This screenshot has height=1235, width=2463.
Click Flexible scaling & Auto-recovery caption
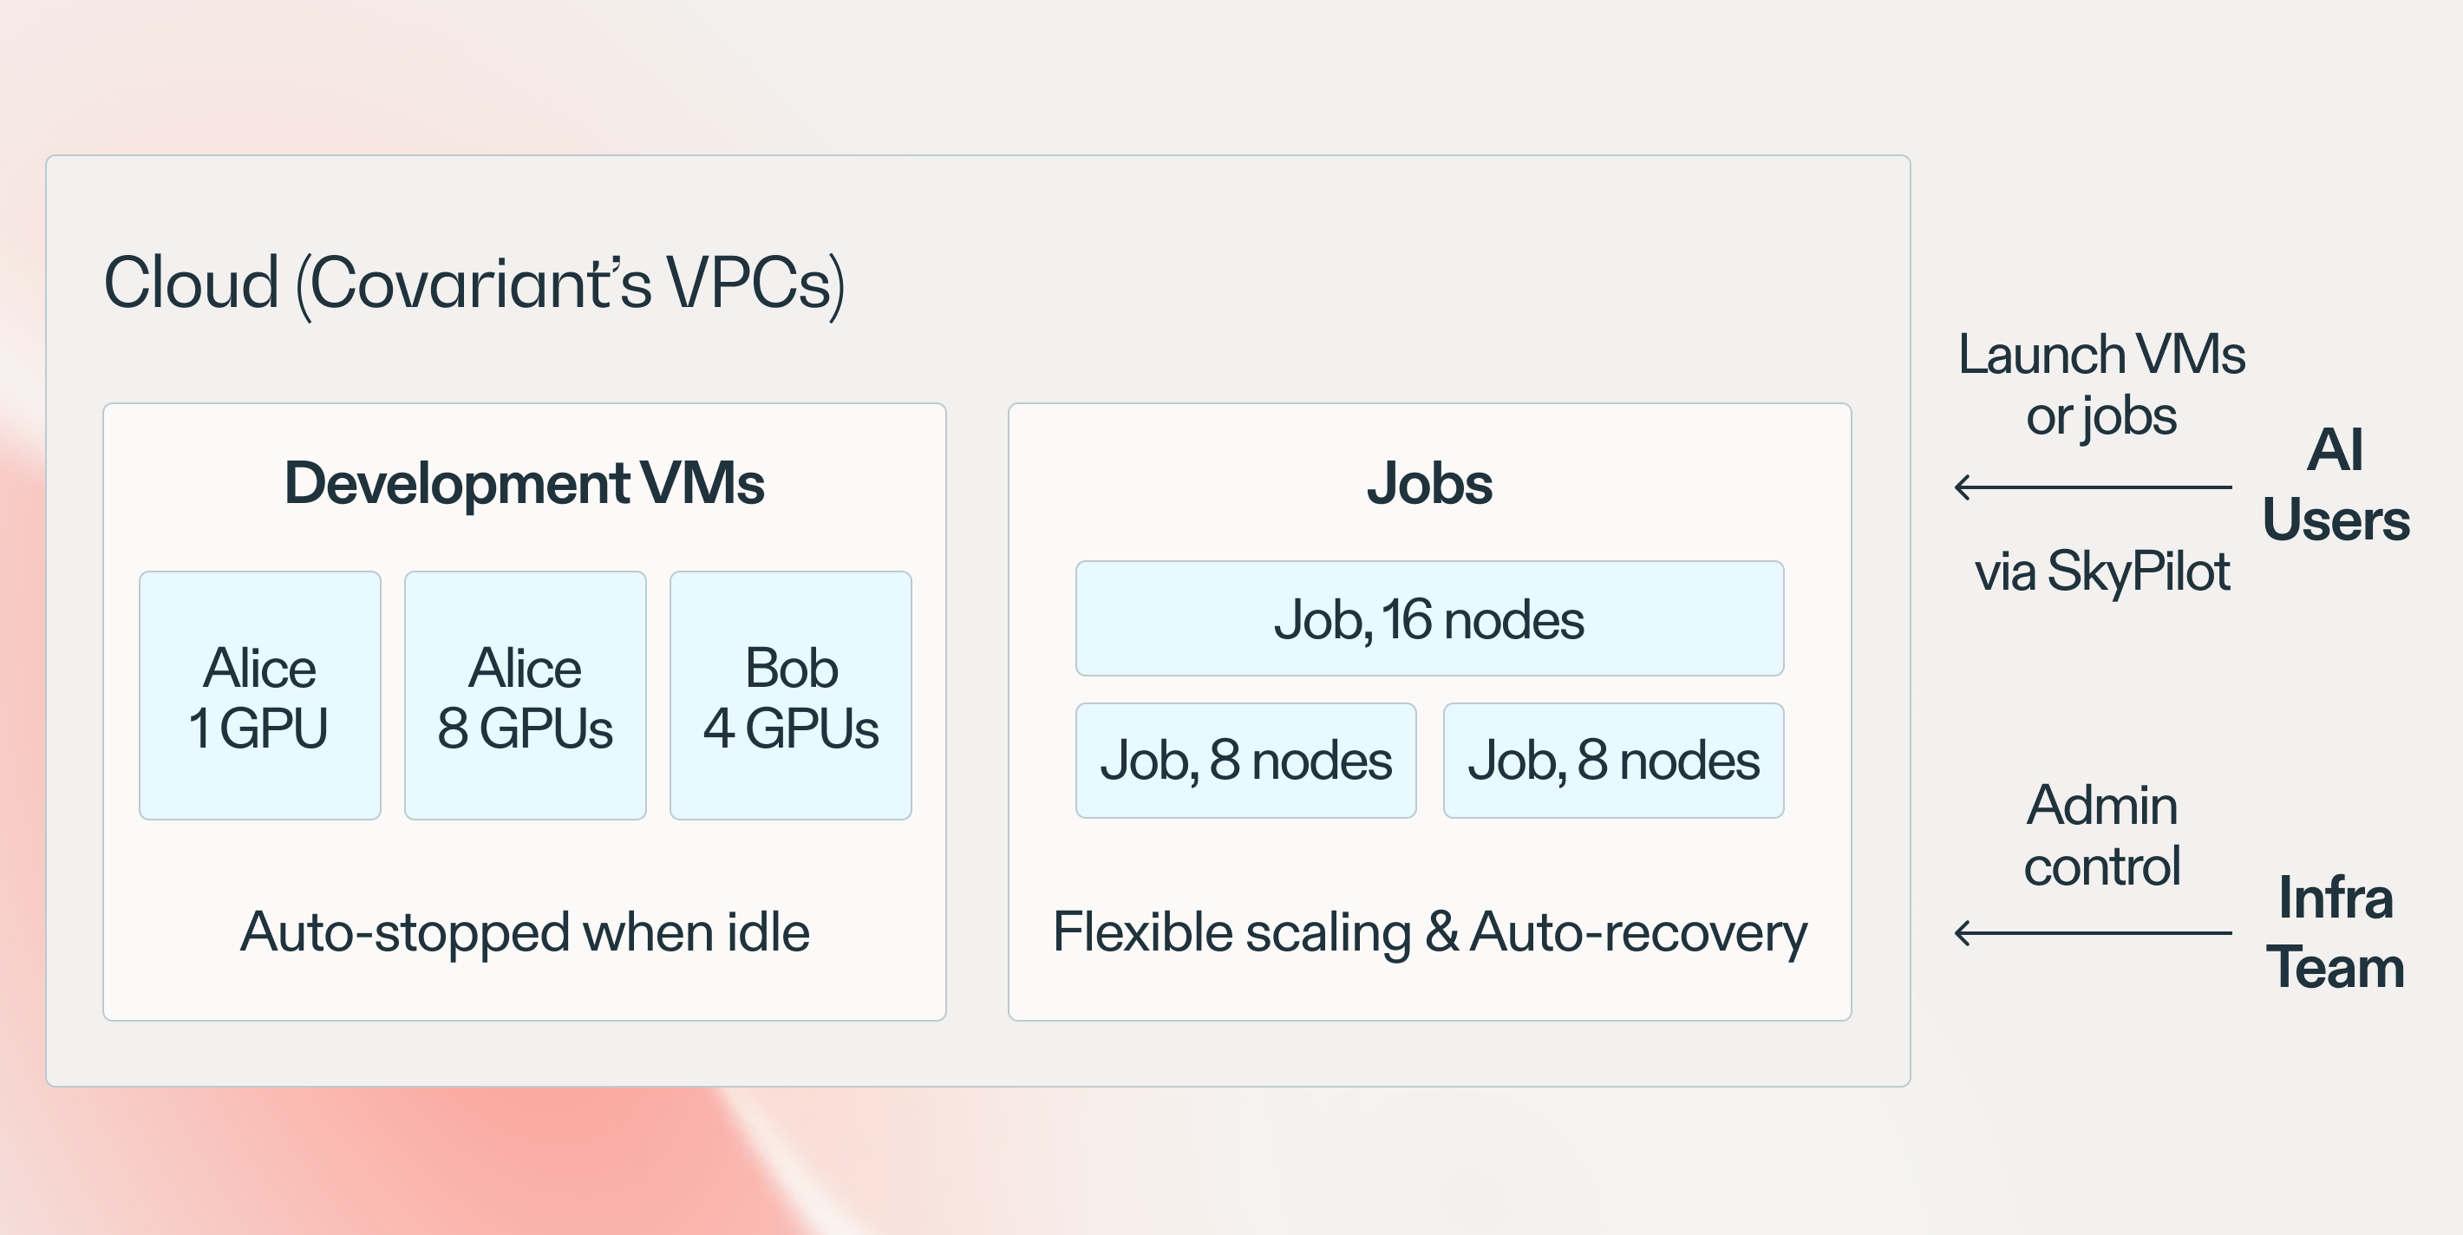pos(1429,933)
